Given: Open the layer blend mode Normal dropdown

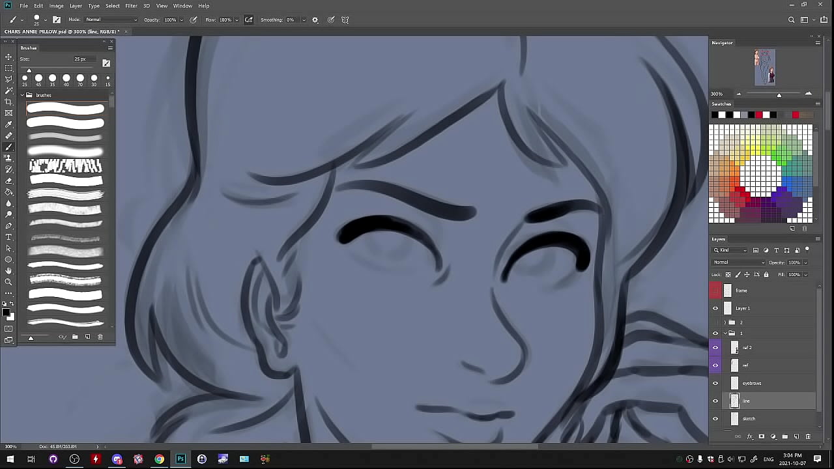Looking at the screenshot, I should (x=738, y=263).
